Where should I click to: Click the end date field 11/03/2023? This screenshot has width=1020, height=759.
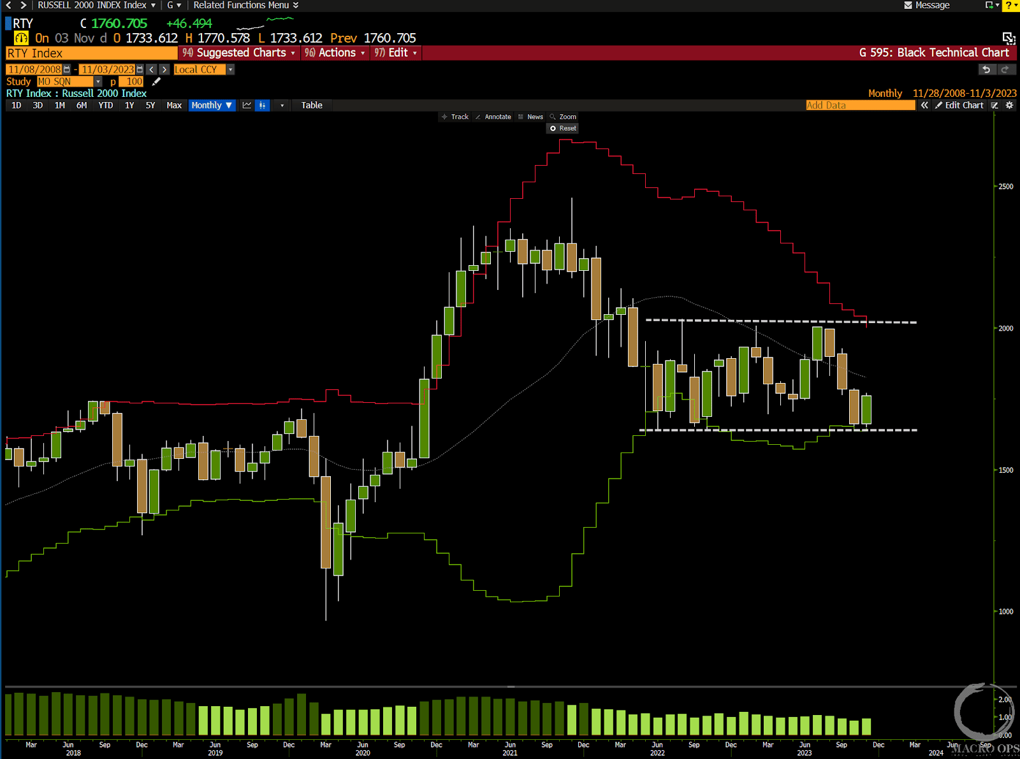[x=107, y=69]
